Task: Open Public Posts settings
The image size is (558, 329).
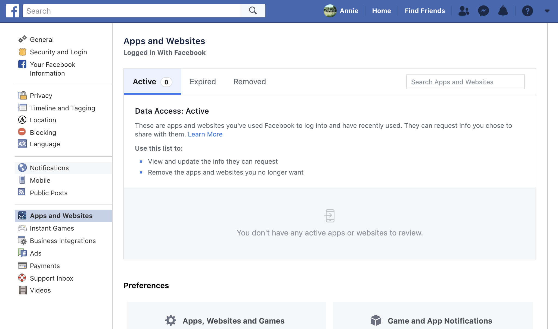Action: [49, 193]
